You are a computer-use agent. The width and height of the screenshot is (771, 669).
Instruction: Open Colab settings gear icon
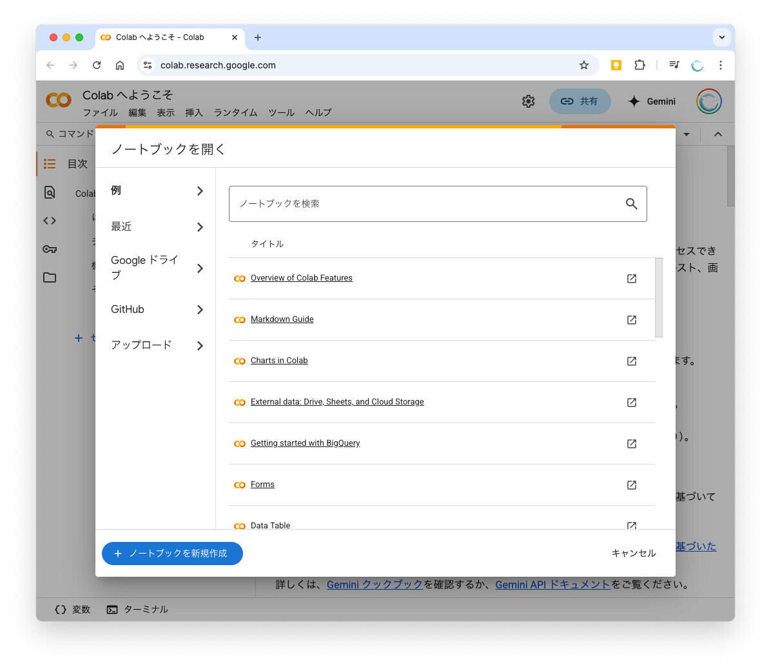pyautogui.click(x=528, y=101)
